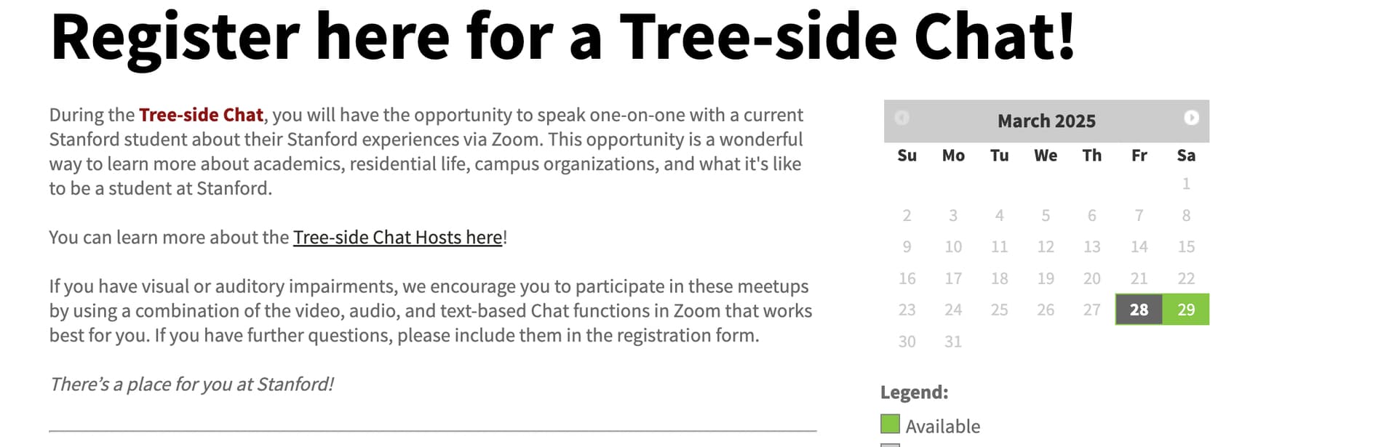Image resolution: width=1397 pixels, height=447 pixels.
Task: Open the Tree-side Chat Hosts here link
Action: [x=397, y=238]
